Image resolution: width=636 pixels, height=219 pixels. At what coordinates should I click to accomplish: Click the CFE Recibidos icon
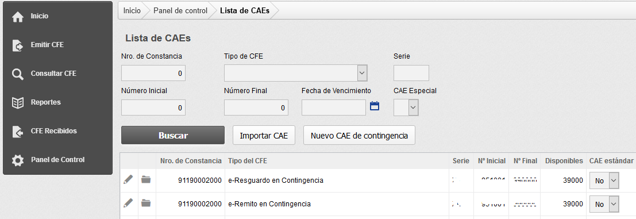tap(18, 132)
